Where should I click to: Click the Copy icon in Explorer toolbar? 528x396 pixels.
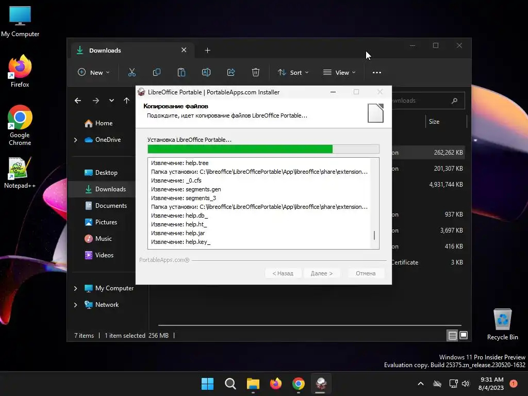(x=157, y=72)
